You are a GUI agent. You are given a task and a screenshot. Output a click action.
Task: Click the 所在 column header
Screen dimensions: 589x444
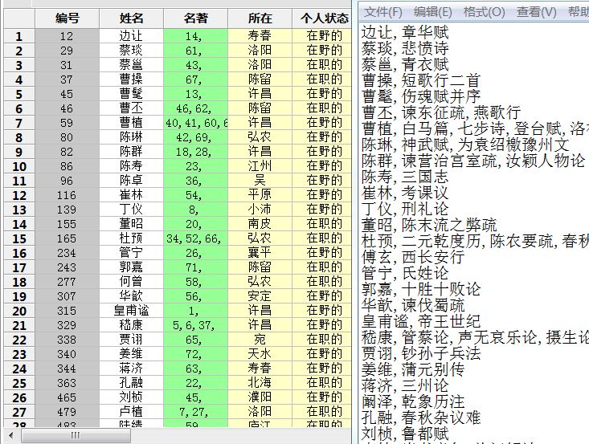tap(260, 18)
